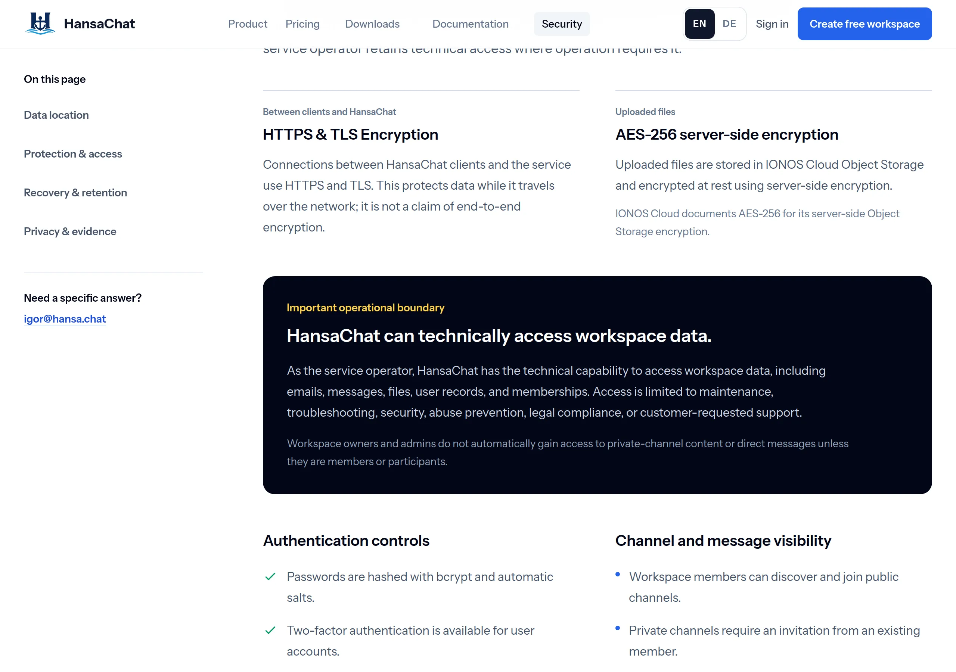Click the 'Authentication controls' heading
Screen dimensions: 956x672
(x=346, y=541)
